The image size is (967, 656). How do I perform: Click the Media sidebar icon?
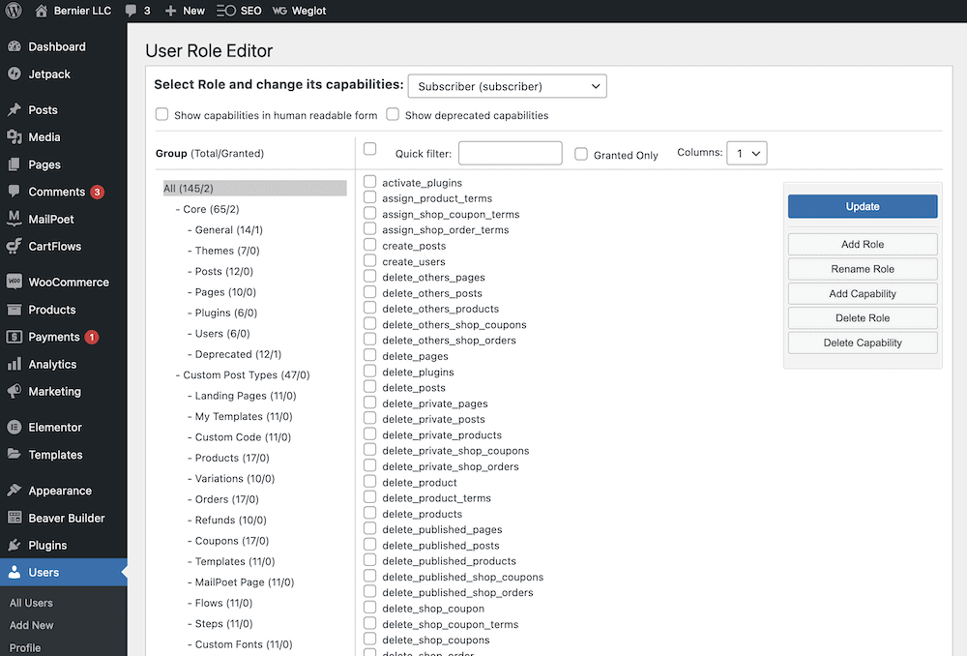click(15, 137)
